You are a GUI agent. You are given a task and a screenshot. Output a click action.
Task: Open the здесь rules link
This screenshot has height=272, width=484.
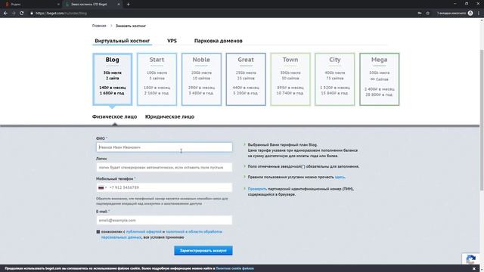click(x=340, y=177)
